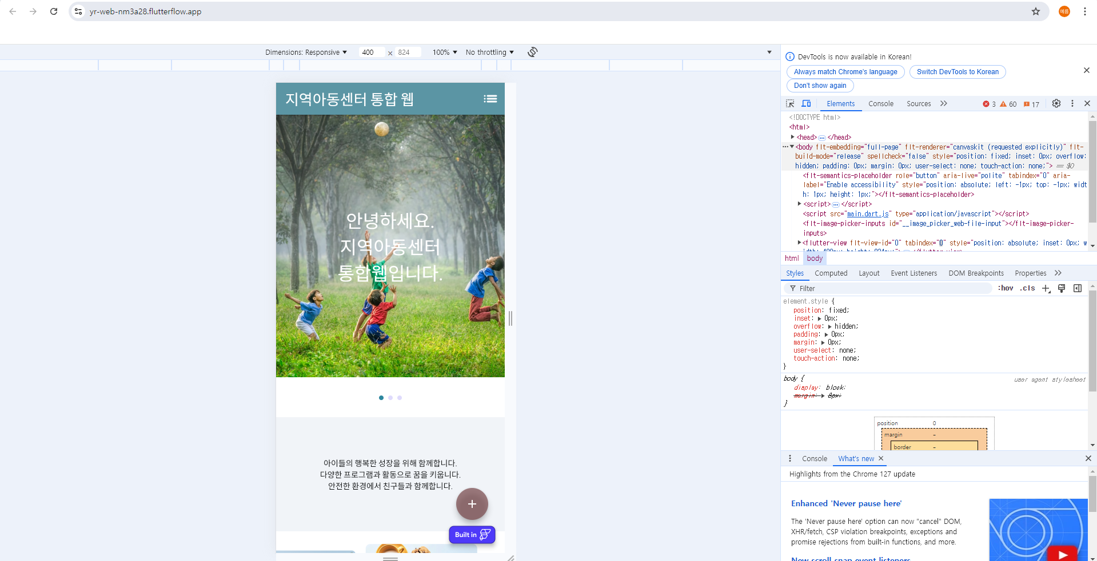1097x561 pixels.
Task: Select the second carousel page dot
Action: point(390,398)
